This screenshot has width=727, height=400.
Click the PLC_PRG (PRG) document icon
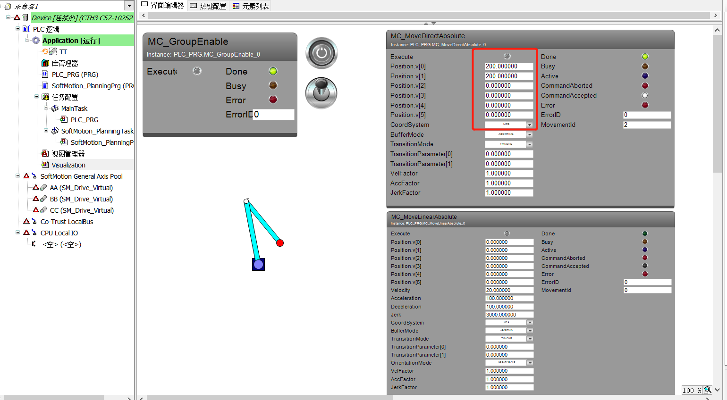point(45,75)
